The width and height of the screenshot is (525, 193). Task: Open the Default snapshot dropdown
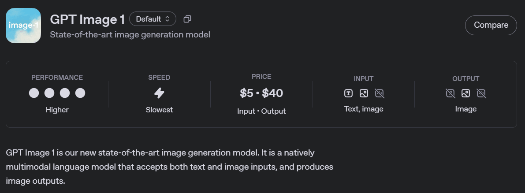pyautogui.click(x=153, y=19)
